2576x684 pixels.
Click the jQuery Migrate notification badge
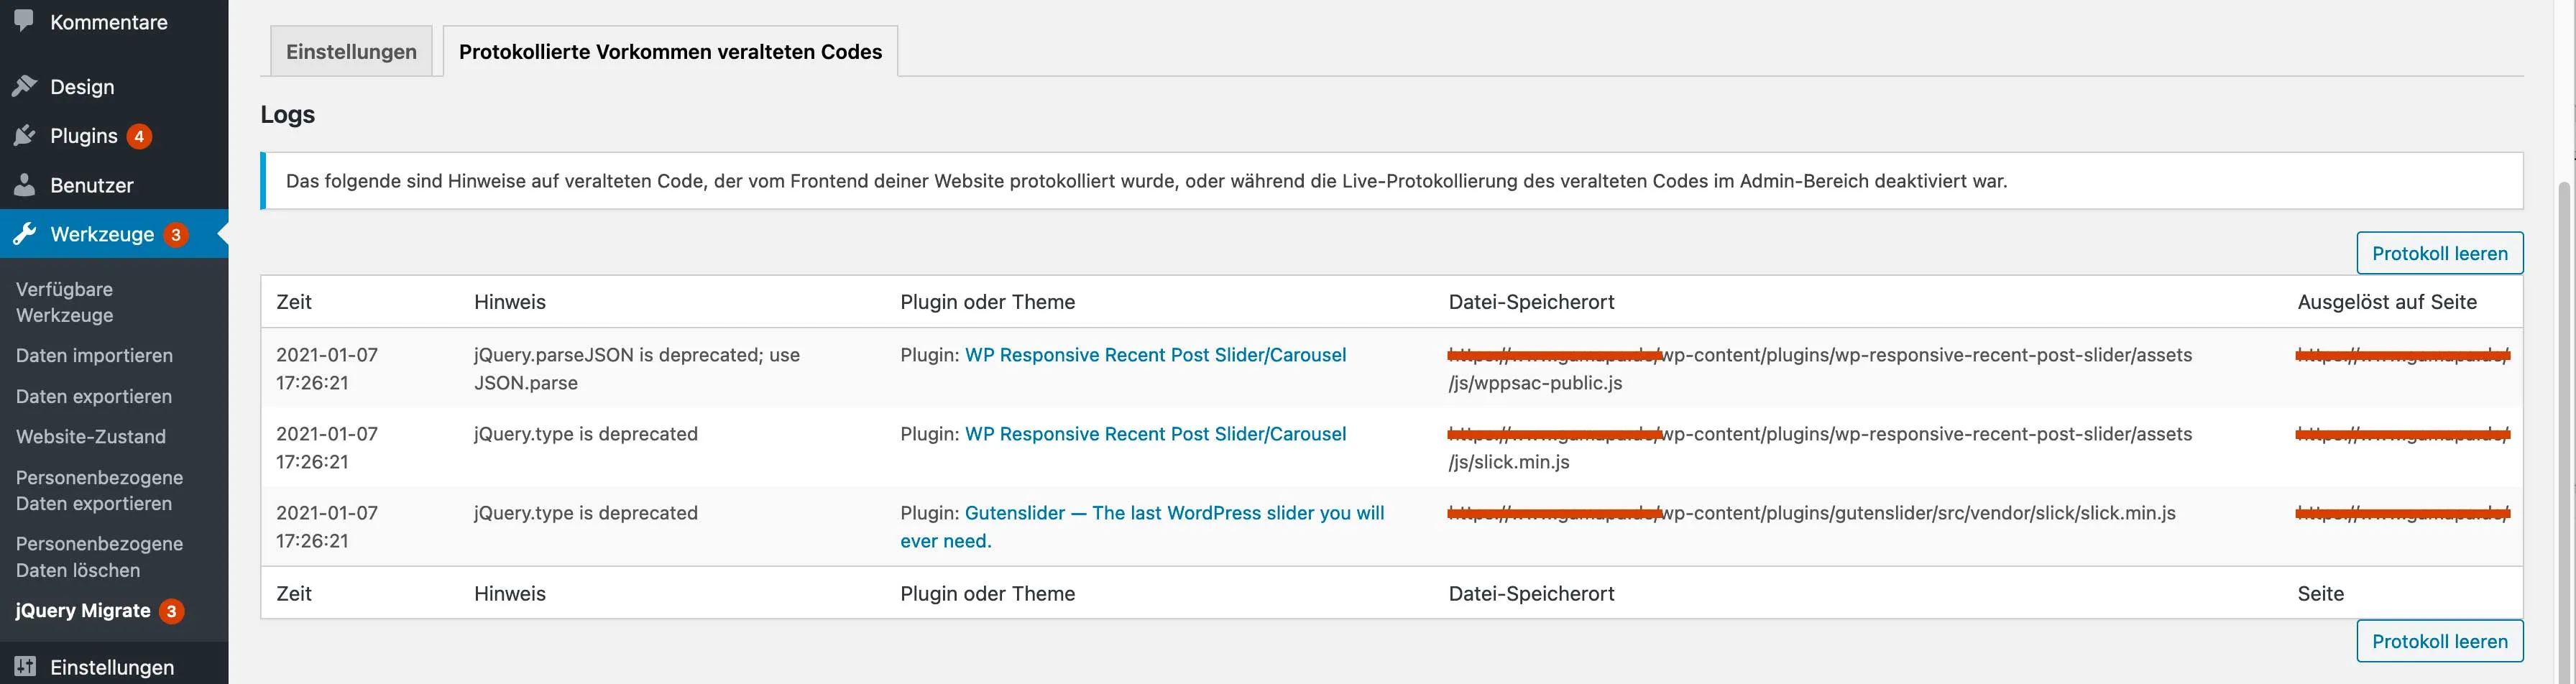(x=171, y=611)
